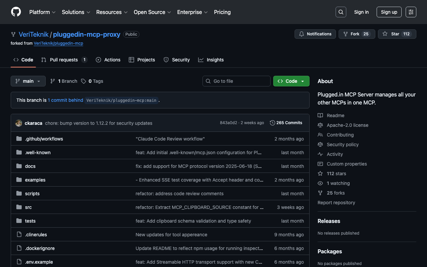Expand the main branch dropdown
Screen dimensions: 427x267
(x=28, y=81)
